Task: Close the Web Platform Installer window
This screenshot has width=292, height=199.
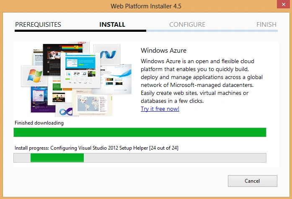Action: pos(284,4)
